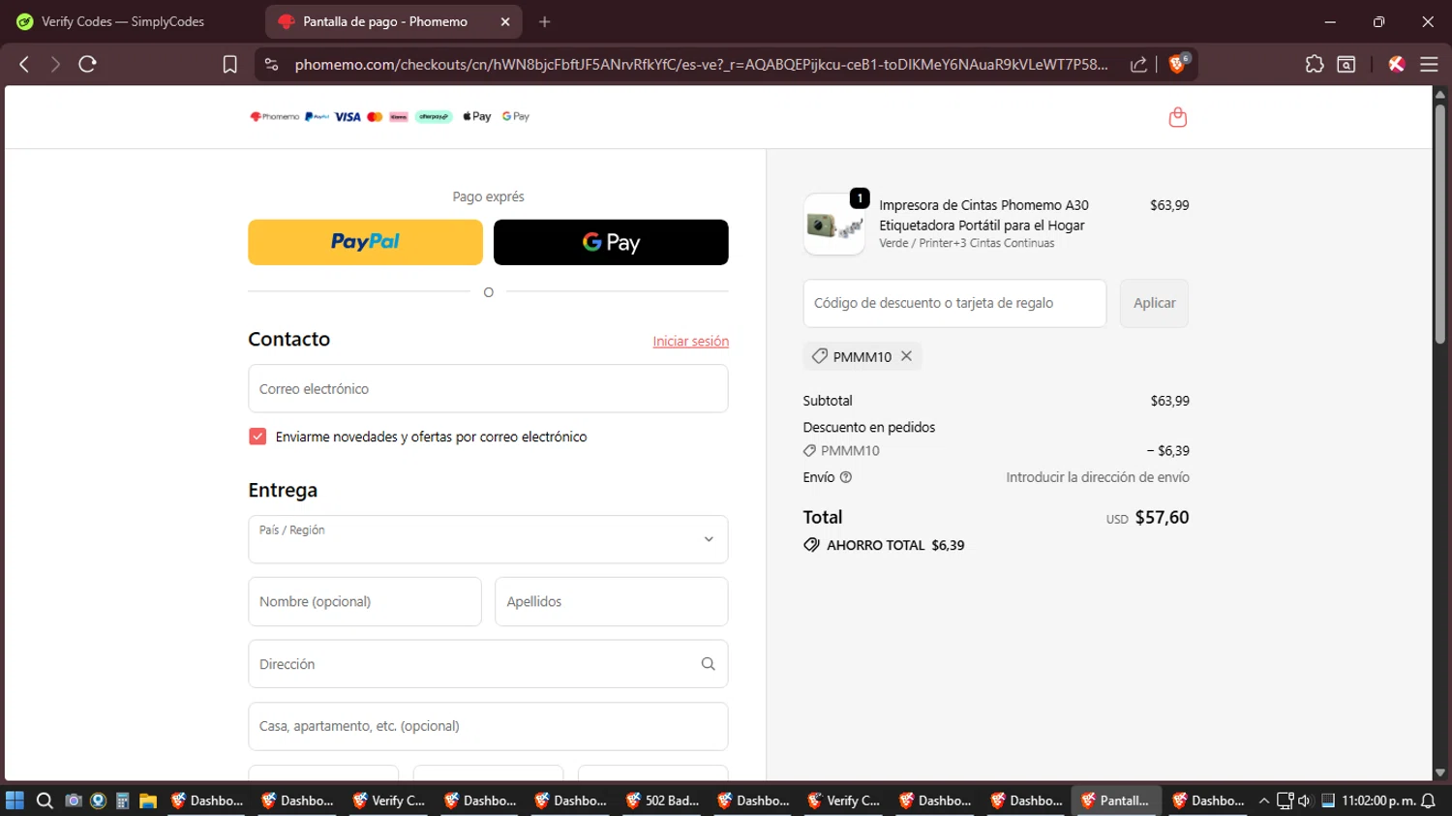Show hidden system tray icons

(1263, 801)
